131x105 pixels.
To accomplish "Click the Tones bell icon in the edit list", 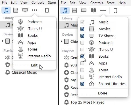I will (x=92, y=70).
